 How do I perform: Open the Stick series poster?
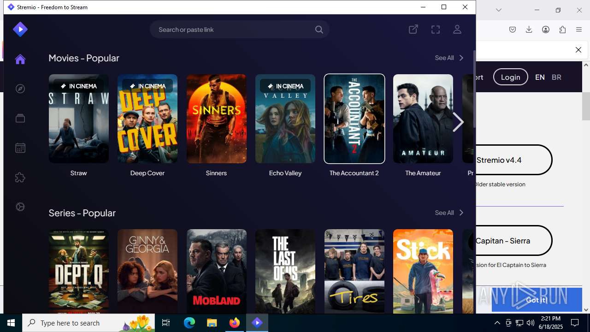point(423,271)
